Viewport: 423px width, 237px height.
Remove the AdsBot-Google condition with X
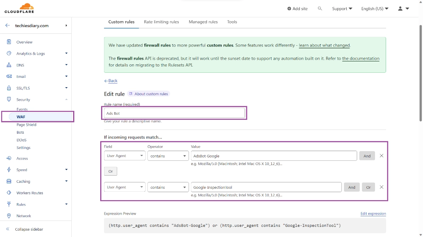[x=381, y=156]
